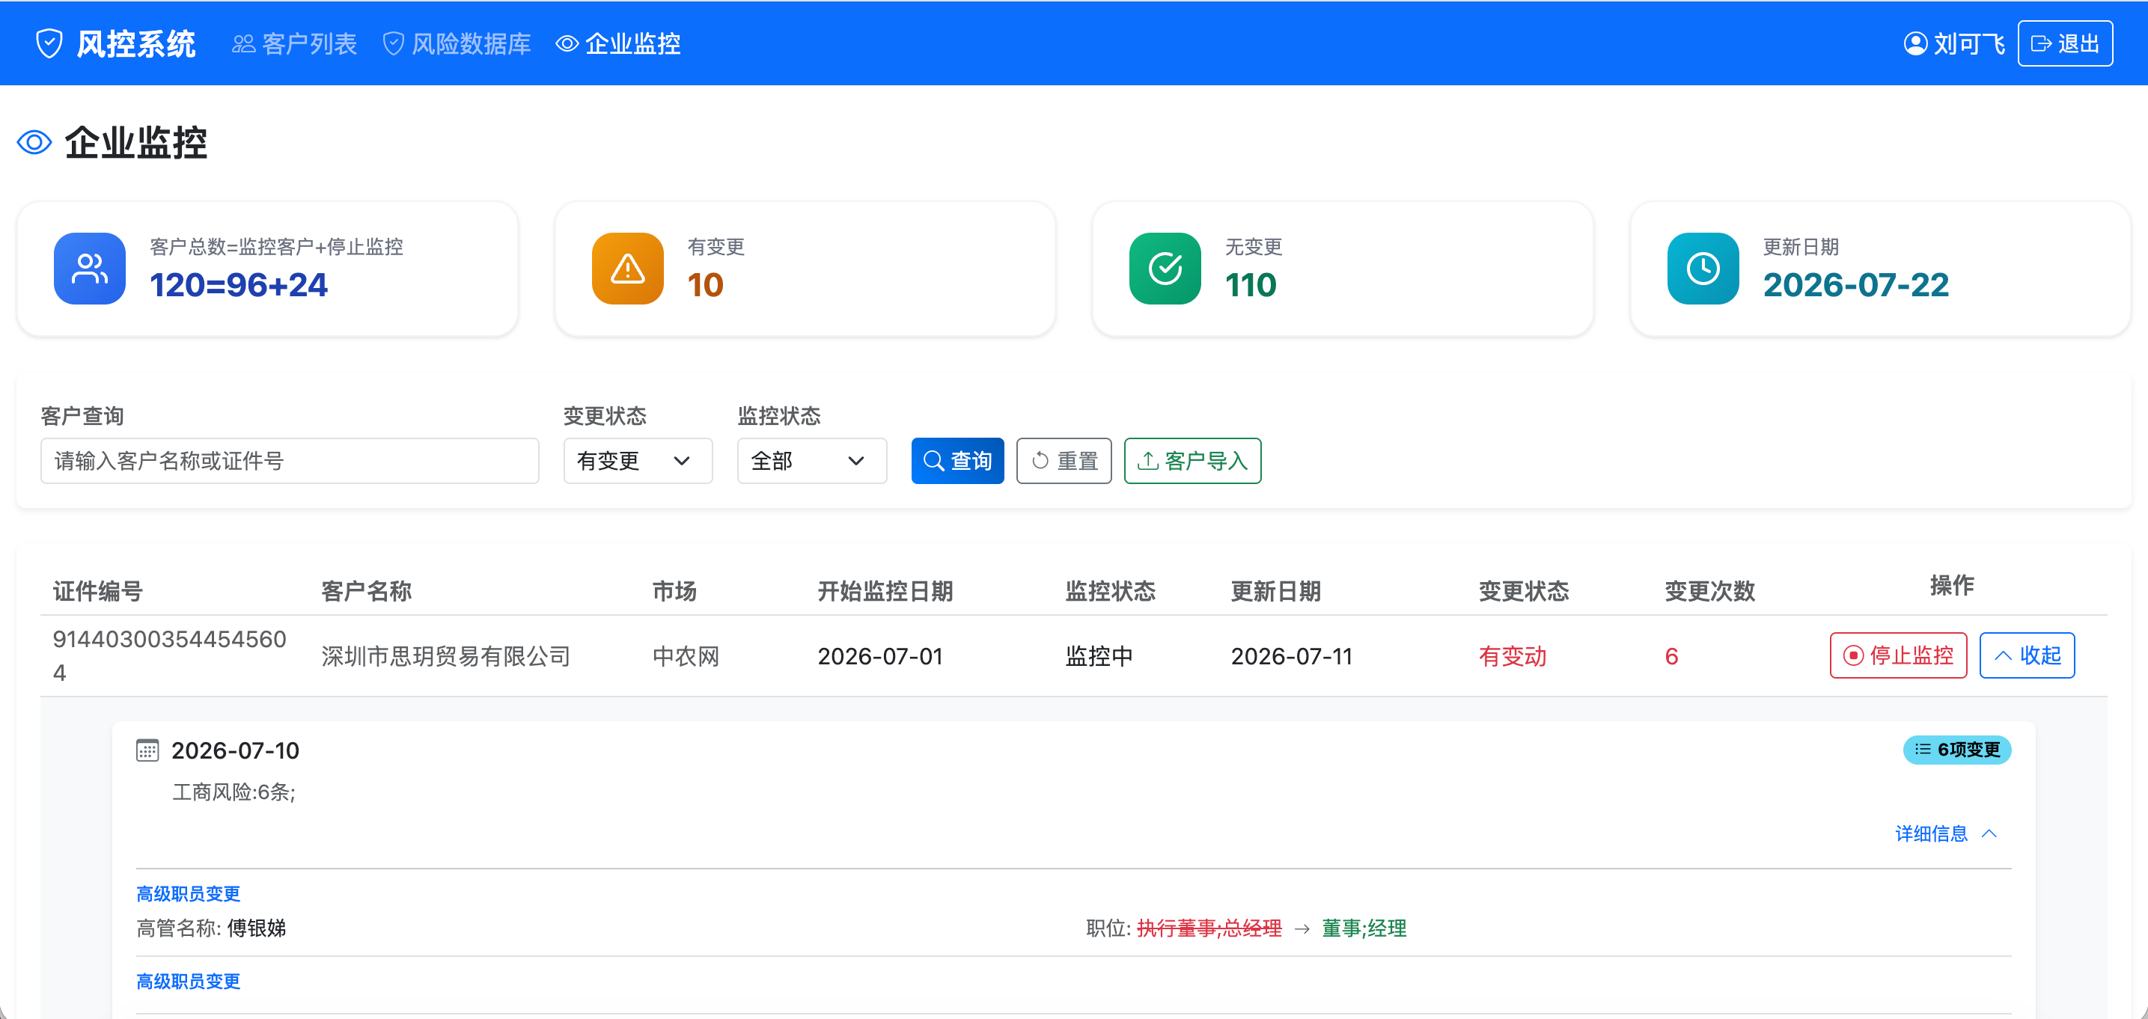Collapse the row with 收起
The width and height of the screenshot is (2148, 1019).
tap(2026, 655)
